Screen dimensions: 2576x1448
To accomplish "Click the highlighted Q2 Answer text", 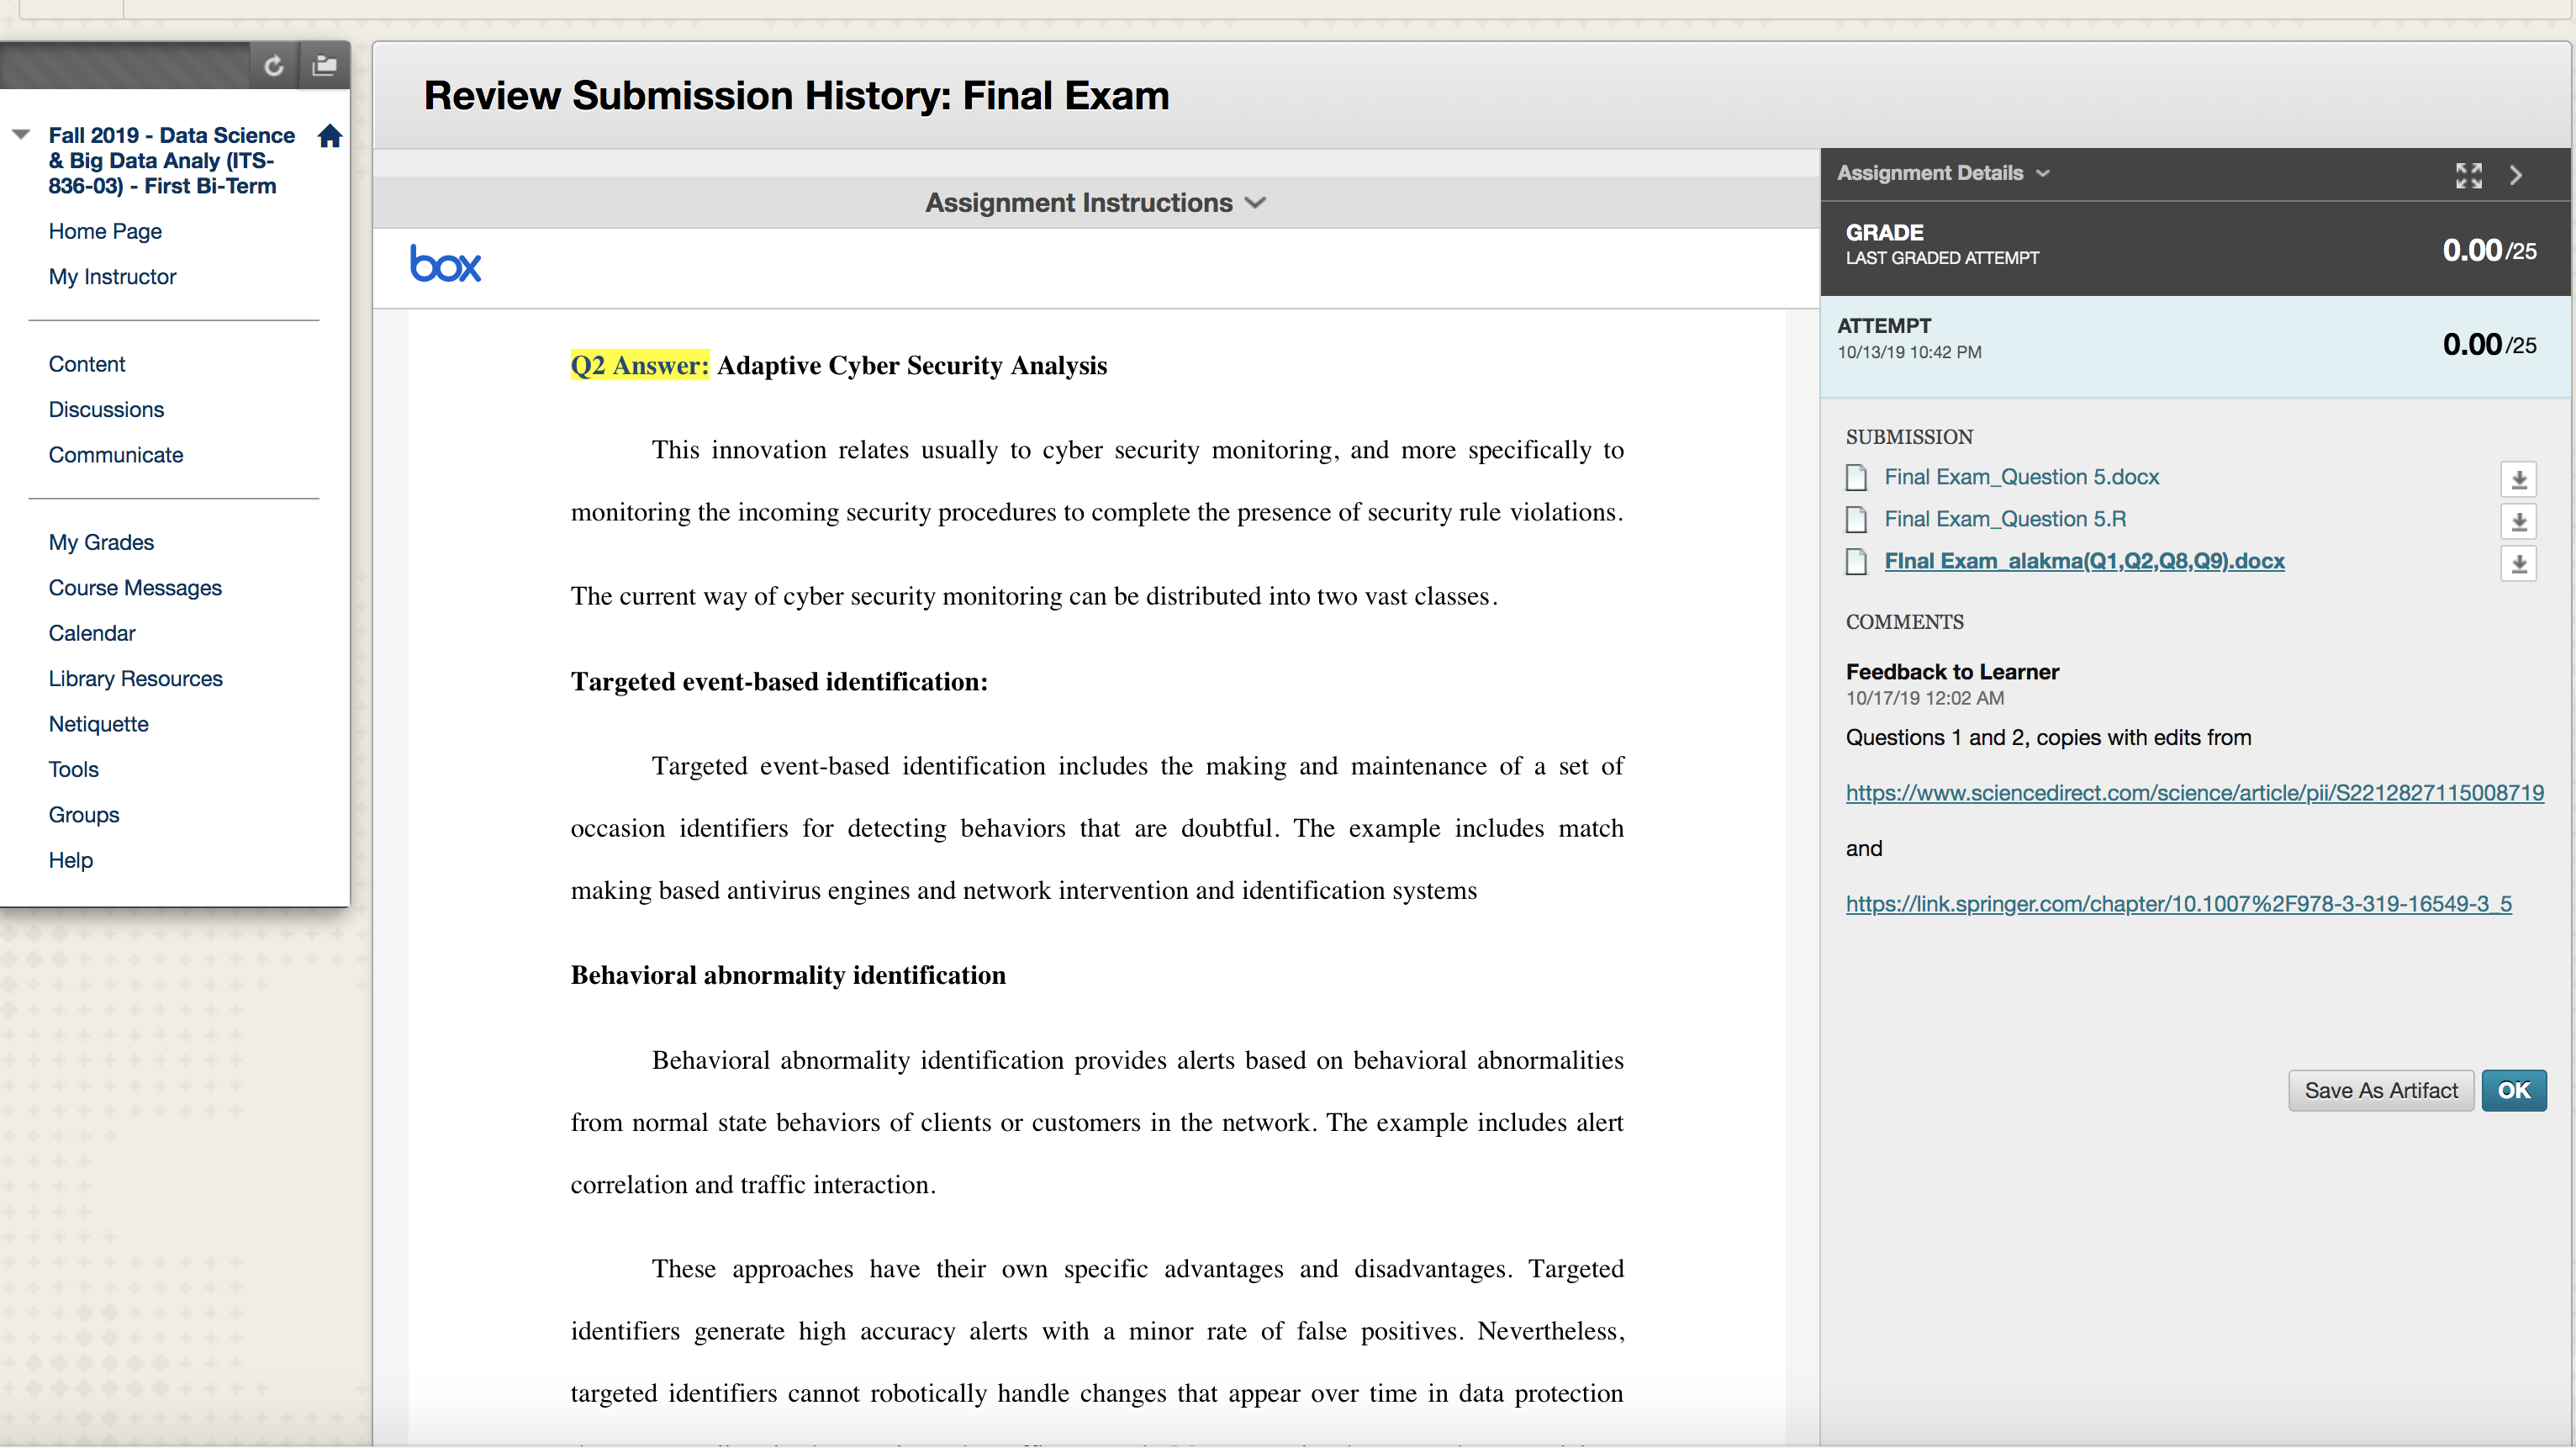I will [x=639, y=366].
